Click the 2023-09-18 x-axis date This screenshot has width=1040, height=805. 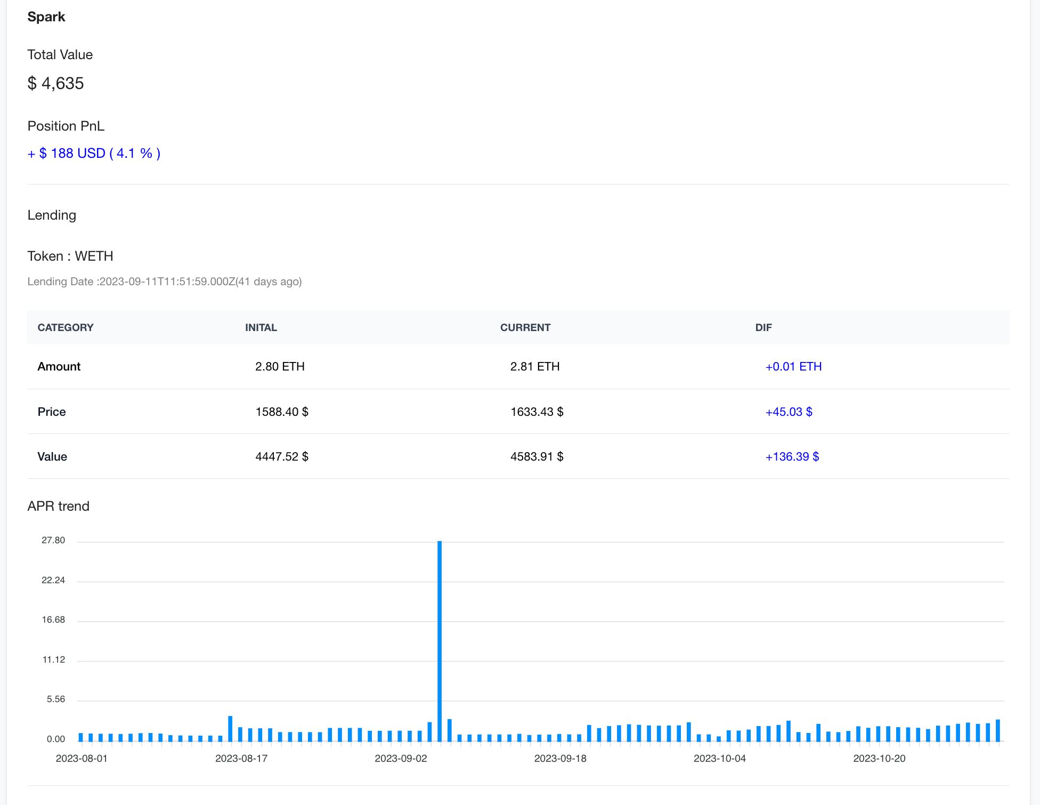click(x=560, y=758)
